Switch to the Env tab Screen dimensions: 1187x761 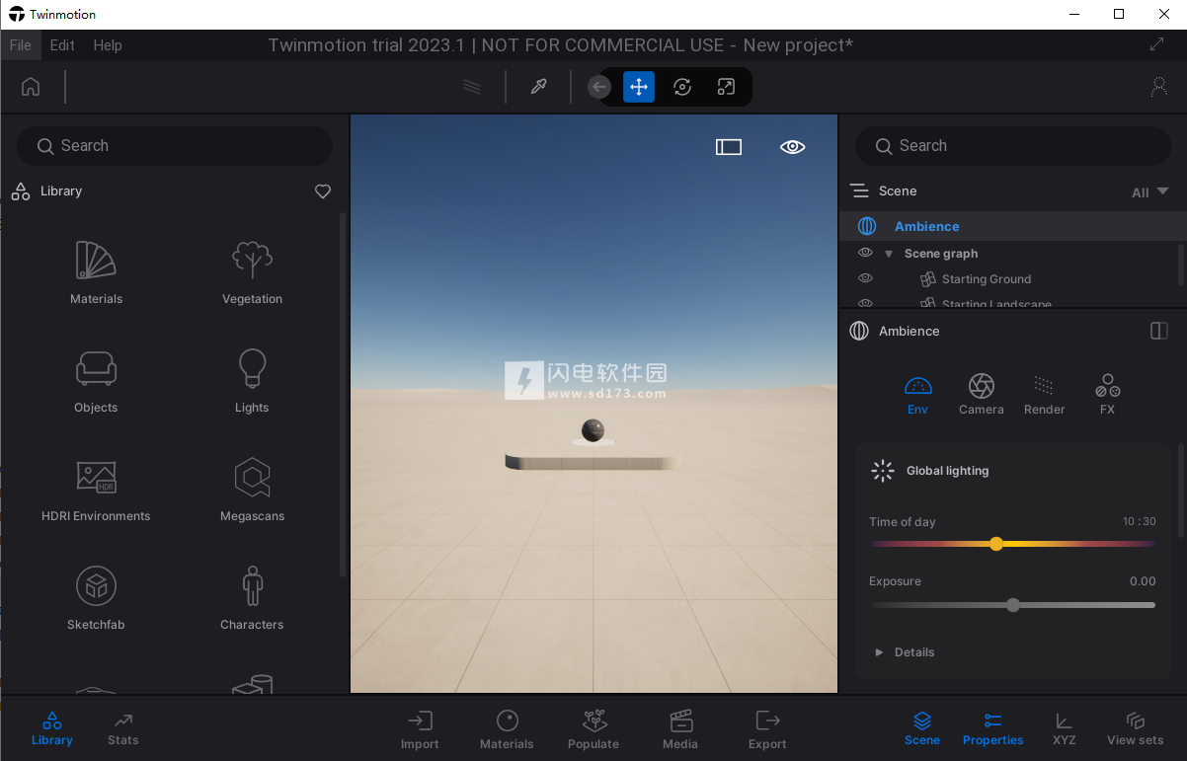coord(917,394)
